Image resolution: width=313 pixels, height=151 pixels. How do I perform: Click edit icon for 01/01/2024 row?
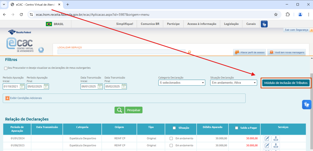point(267,138)
